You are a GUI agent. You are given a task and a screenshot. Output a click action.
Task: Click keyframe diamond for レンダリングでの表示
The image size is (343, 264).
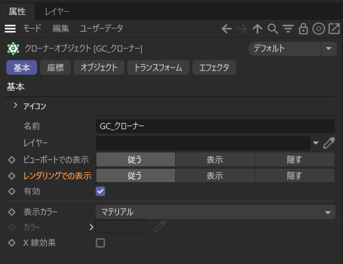(x=12, y=176)
